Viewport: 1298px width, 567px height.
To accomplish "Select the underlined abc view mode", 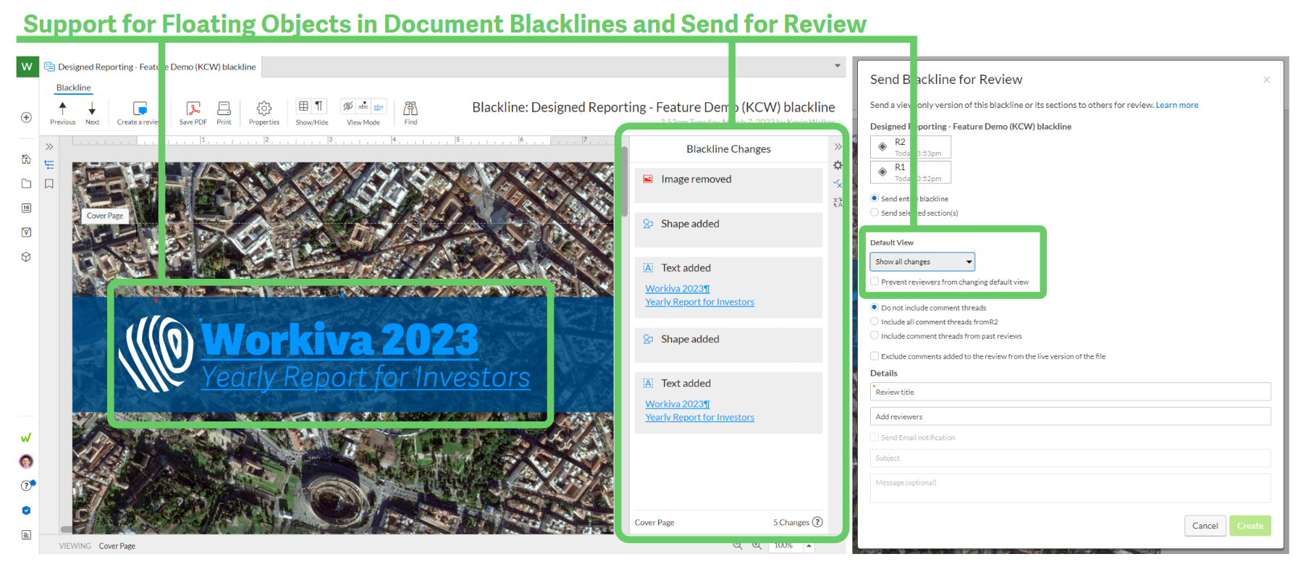I will (379, 106).
